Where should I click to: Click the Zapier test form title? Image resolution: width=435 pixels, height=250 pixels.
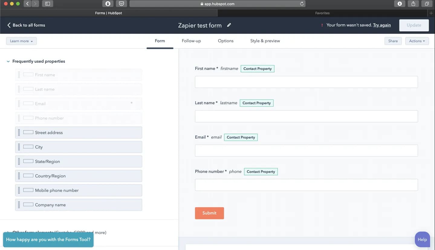[200, 25]
